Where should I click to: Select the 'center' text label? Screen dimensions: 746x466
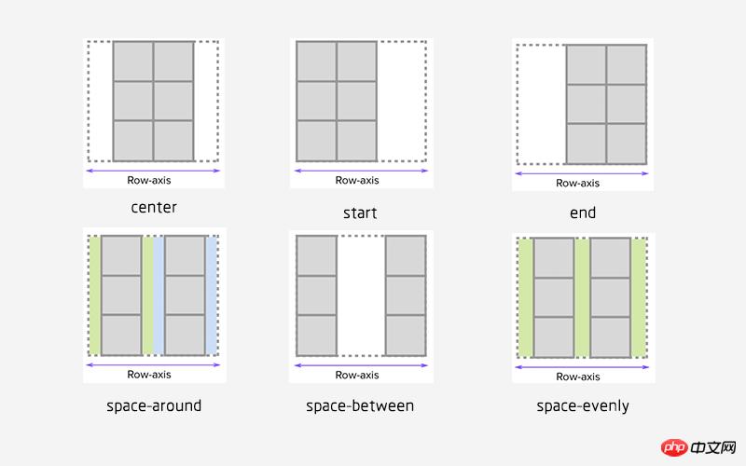click(154, 207)
